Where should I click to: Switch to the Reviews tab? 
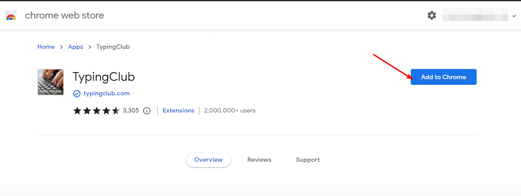click(x=259, y=160)
